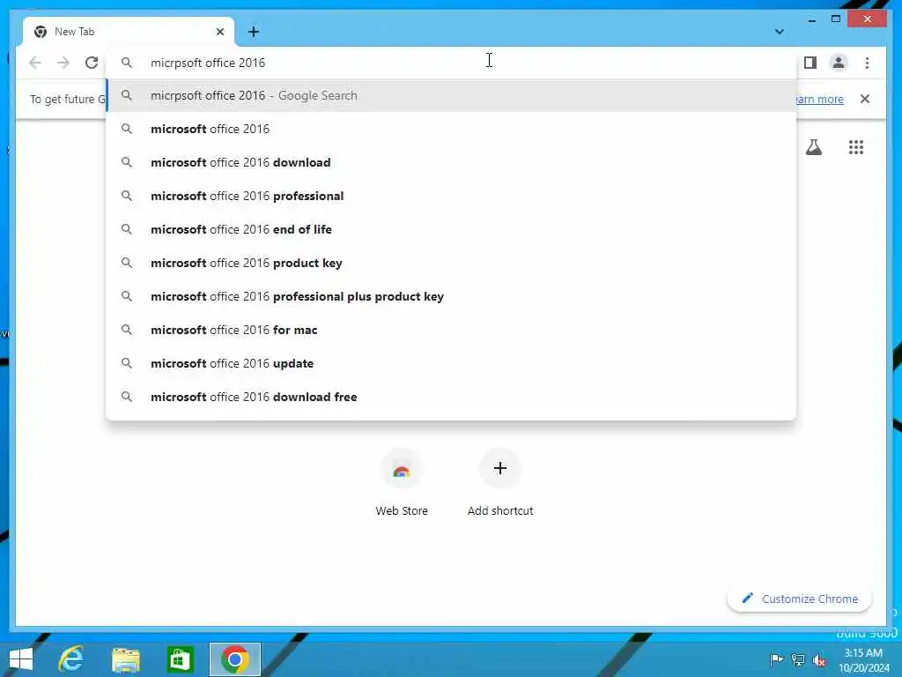Pick 'microsoft office 2016 for mac' suggestion
The width and height of the screenshot is (902, 677).
coord(452,330)
